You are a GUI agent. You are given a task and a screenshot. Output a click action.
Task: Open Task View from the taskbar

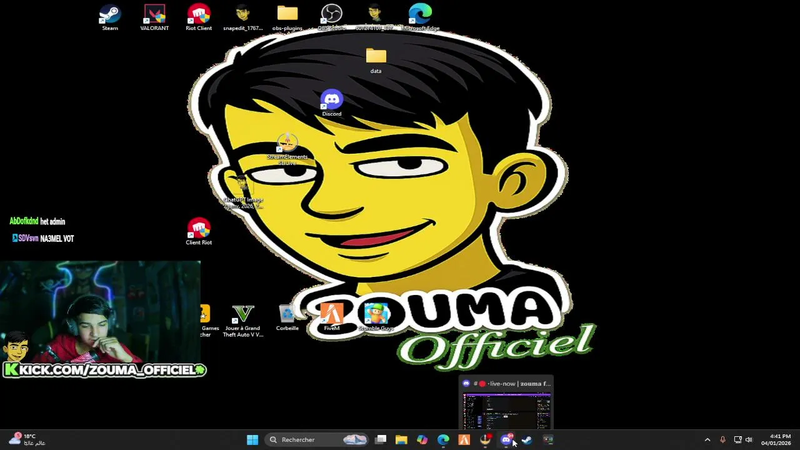point(381,440)
